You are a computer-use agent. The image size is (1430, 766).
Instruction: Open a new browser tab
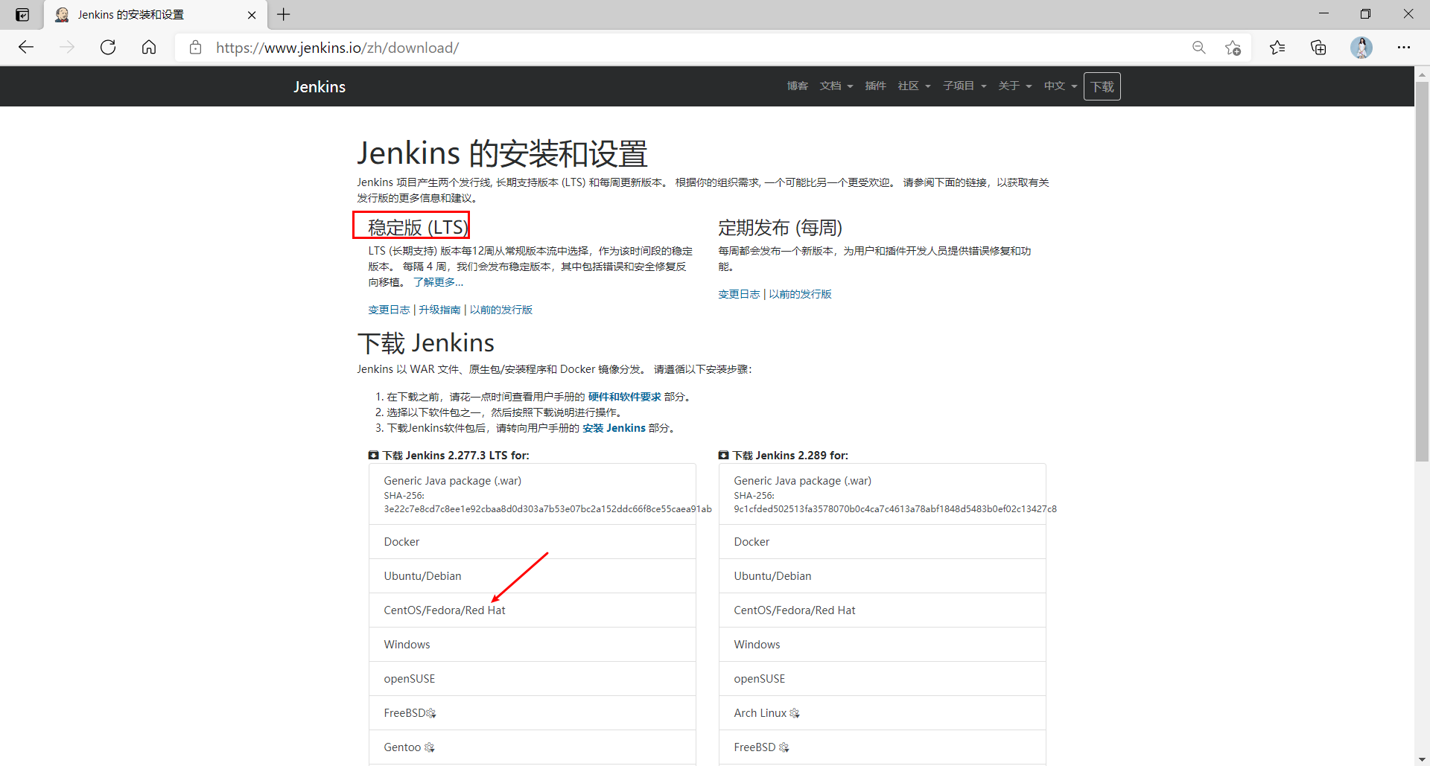click(x=284, y=14)
